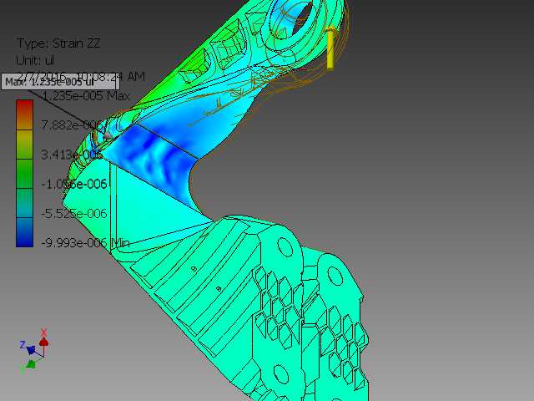Image resolution: width=534 pixels, height=401 pixels.
Task: Click the yellow band of the color legend
Action: (x=24, y=145)
